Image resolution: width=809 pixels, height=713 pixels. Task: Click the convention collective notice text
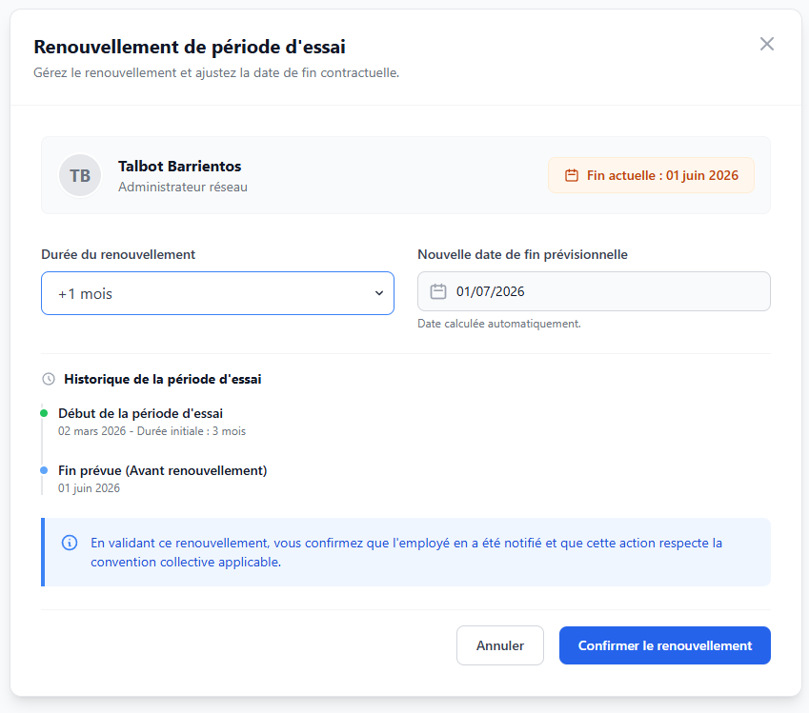406,552
